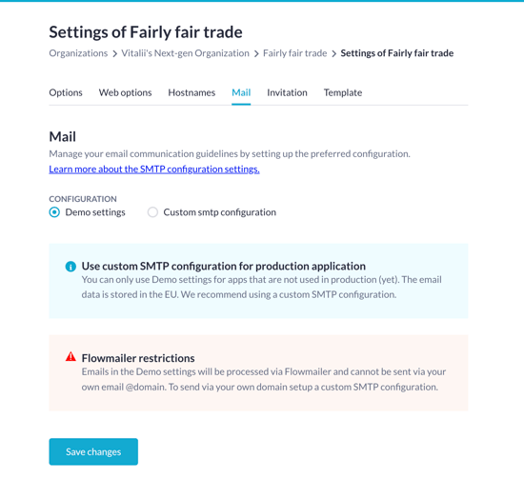Switch to the Options tab
The width and height of the screenshot is (524, 499).
pyautogui.click(x=66, y=92)
